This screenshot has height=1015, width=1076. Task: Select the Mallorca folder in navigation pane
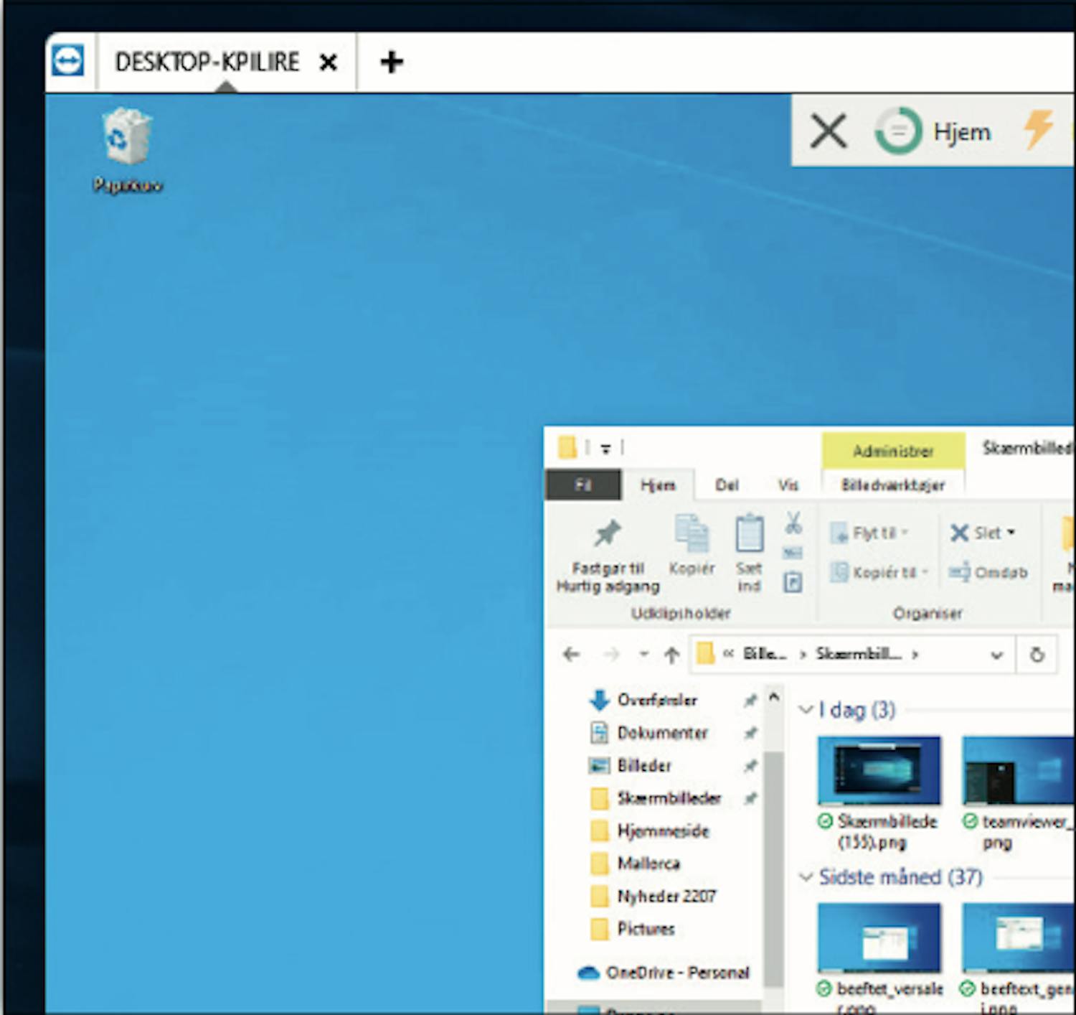click(x=648, y=864)
